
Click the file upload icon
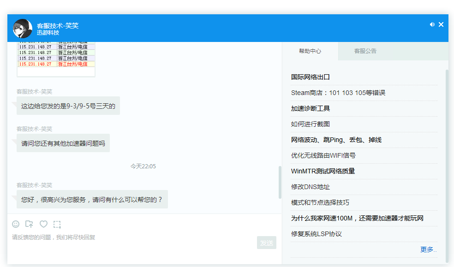29,224
